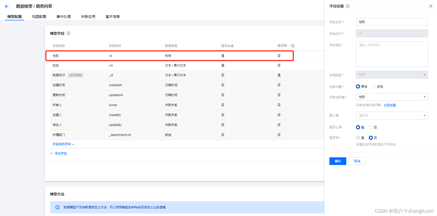Viewport: 437px width, 216px height.
Task: Open the 数据类型 dropdown
Action: pos(392,75)
